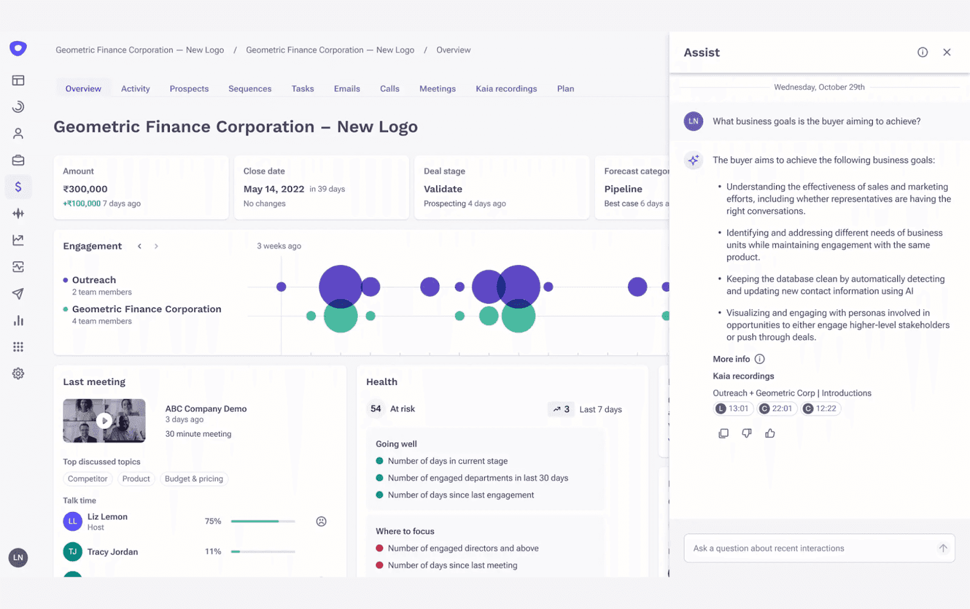Viewport: 970px width, 609px height.
Task: Select the dollar opportunities sidebar icon
Action: tap(18, 187)
